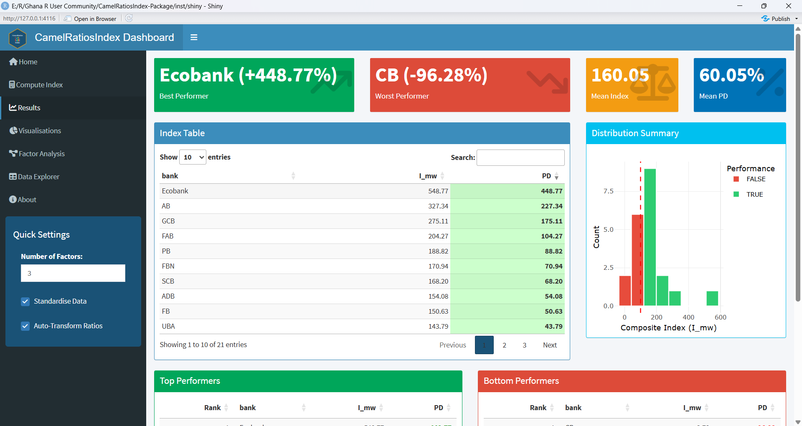Viewport: 802px width, 426px height.
Task: Click the Number of Factors input
Action: [x=73, y=273]
